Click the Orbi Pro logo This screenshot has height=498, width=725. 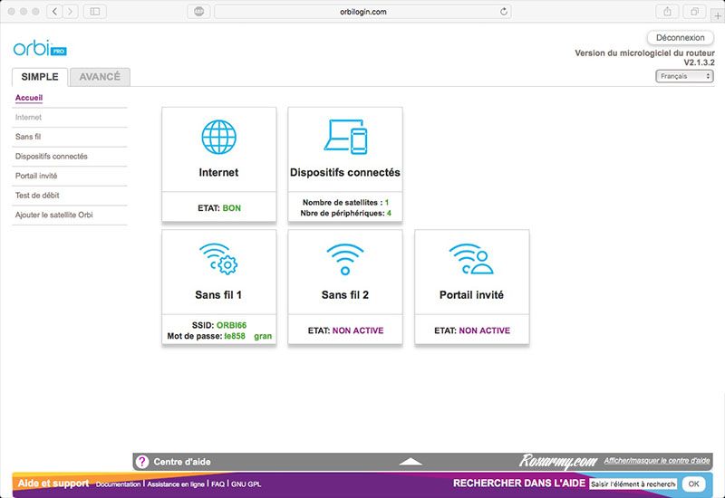pos(40,49)
